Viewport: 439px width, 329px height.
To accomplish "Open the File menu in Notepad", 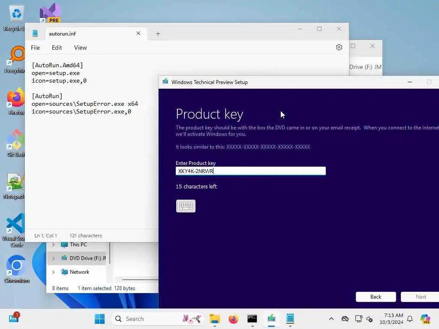I will point(35,48).
